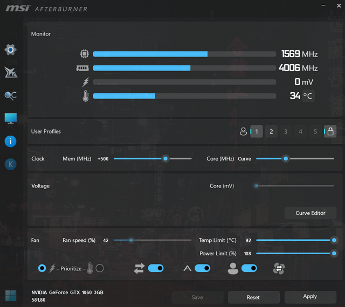Click the Windows logo icon at bottom-left
This screenshot has width=345, height=307.
10,295
